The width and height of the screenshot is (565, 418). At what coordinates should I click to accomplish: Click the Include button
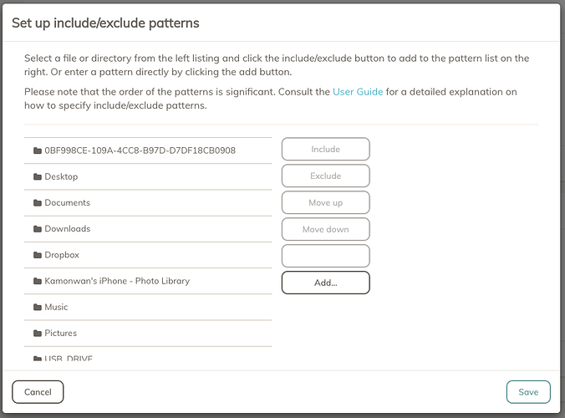point(326,149)
